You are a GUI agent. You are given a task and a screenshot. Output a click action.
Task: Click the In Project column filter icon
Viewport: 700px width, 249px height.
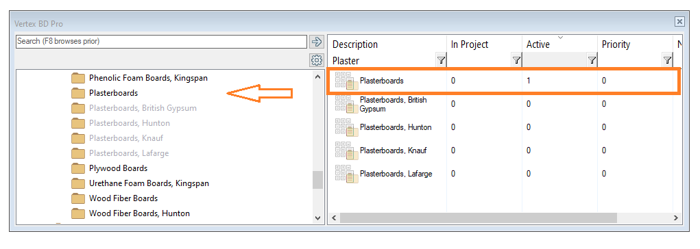[x=516, y=60]
